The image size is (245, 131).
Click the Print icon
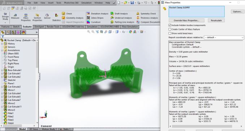click(x=139, y=3)
